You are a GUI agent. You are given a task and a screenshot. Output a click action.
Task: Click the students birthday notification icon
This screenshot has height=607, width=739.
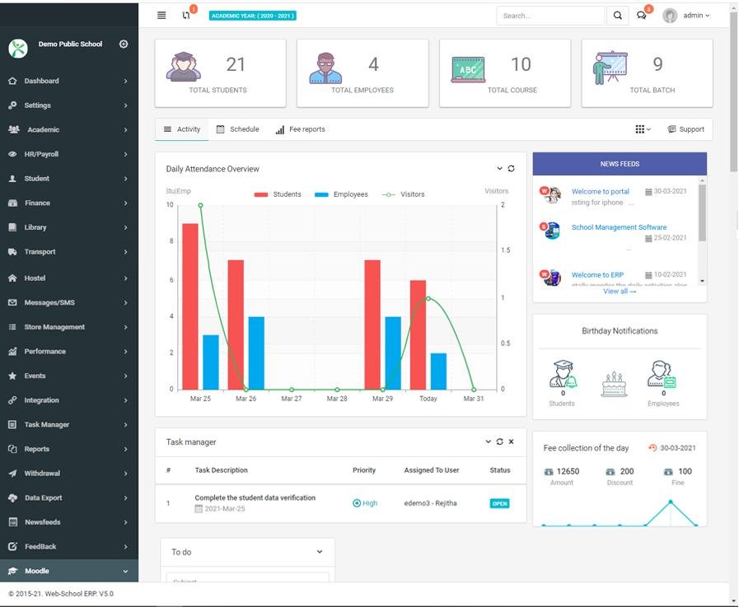(x=563, y=375)
